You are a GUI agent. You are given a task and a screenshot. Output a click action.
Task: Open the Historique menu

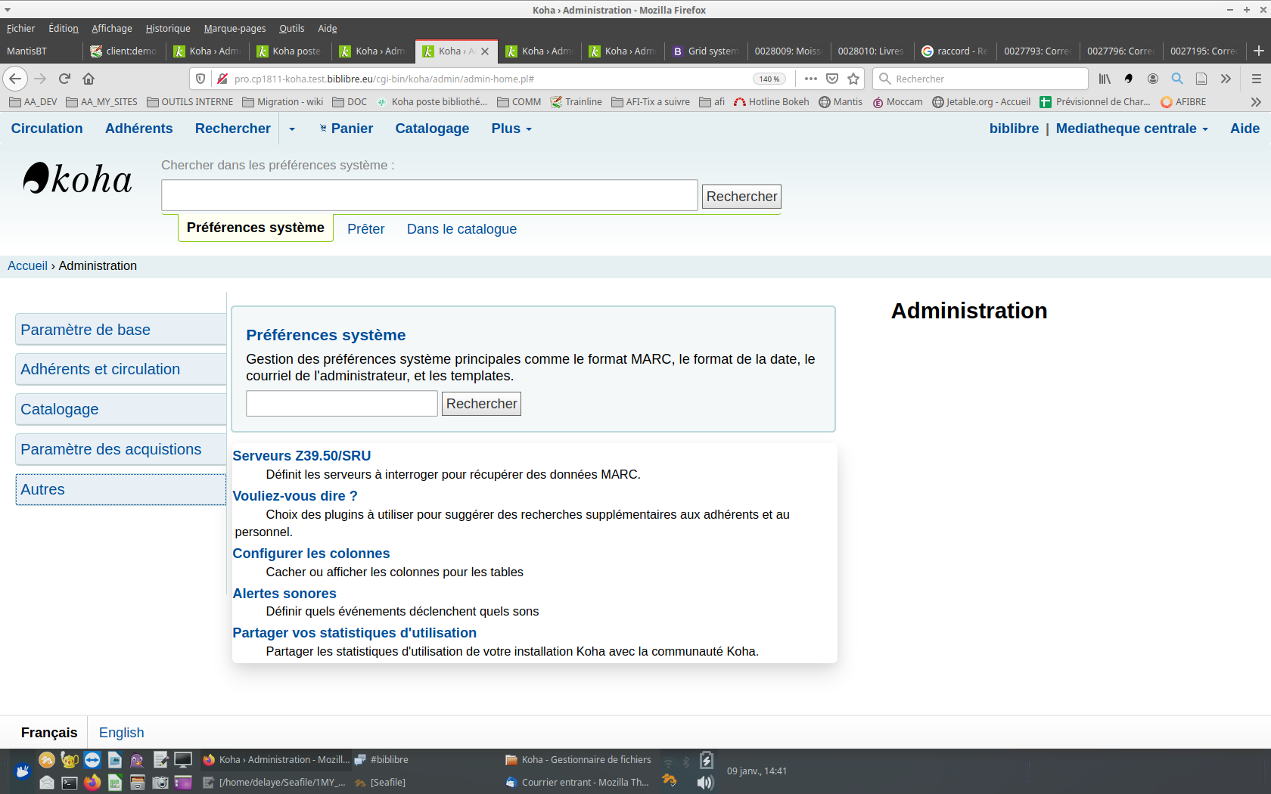(x=168, y=29)
